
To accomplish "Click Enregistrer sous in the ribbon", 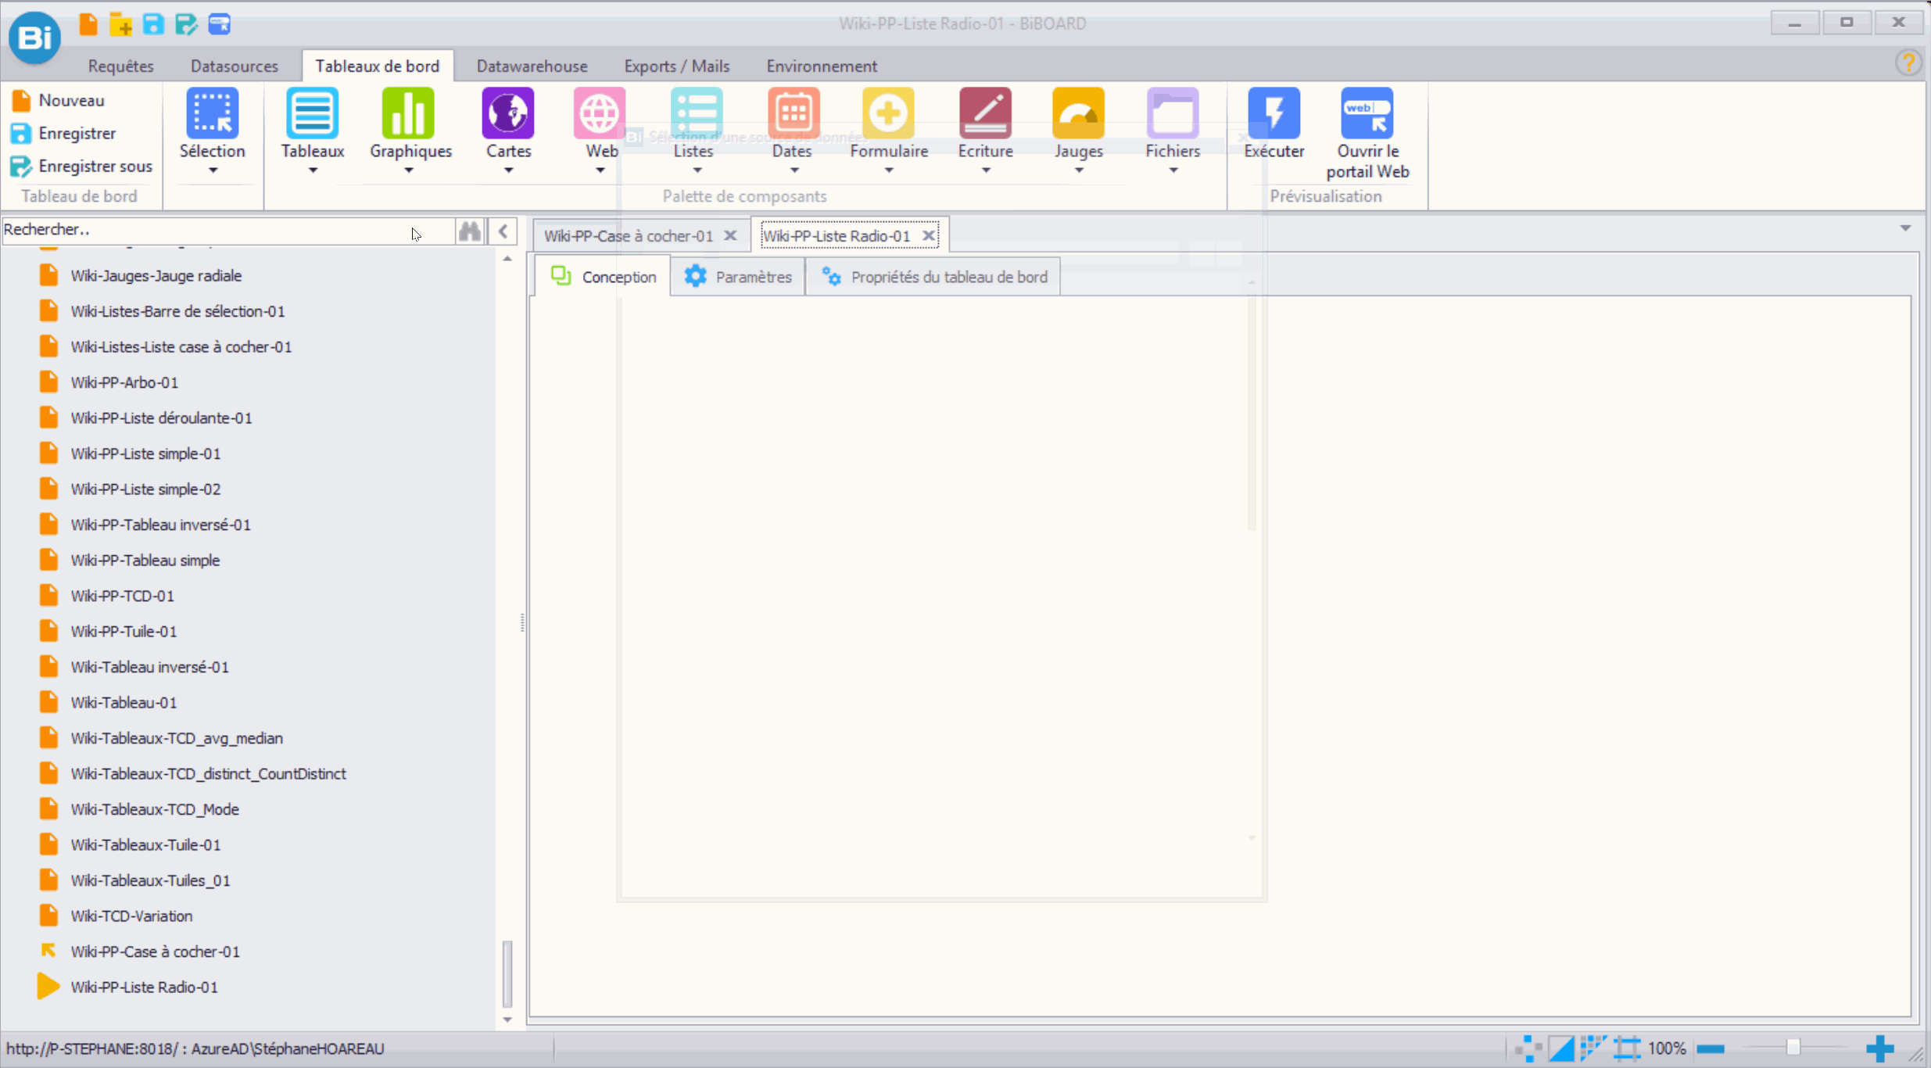I will tap(81, 166).
